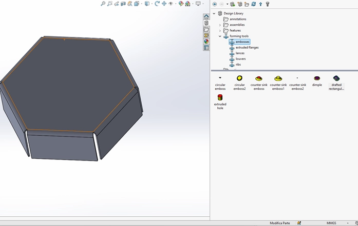The width and height of the screenshot is (358, 226).
Task: Expand the features folder
Action: coord(220,30)
